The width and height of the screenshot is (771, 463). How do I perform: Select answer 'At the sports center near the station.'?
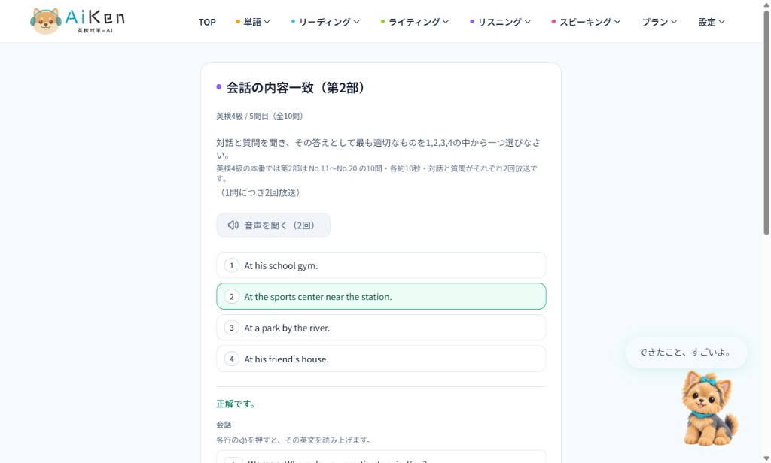coord(381,297)
